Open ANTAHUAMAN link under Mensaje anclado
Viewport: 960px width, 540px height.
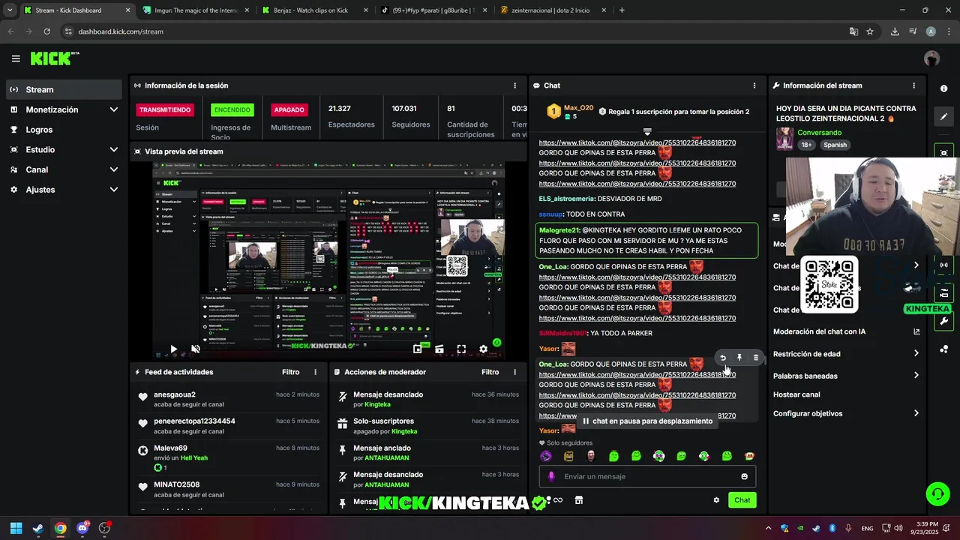(x=386, y=458)
